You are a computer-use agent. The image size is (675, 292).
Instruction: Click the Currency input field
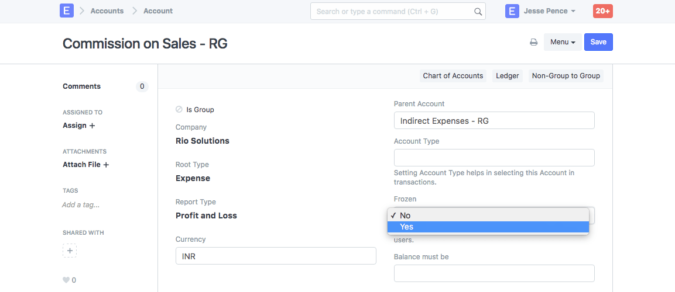pos(276,256)
